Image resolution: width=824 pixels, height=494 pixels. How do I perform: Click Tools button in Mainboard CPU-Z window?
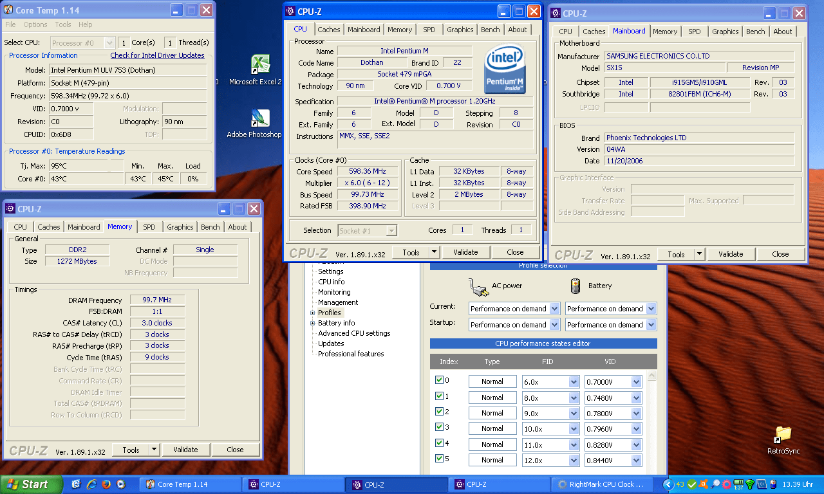pos(676,254)
